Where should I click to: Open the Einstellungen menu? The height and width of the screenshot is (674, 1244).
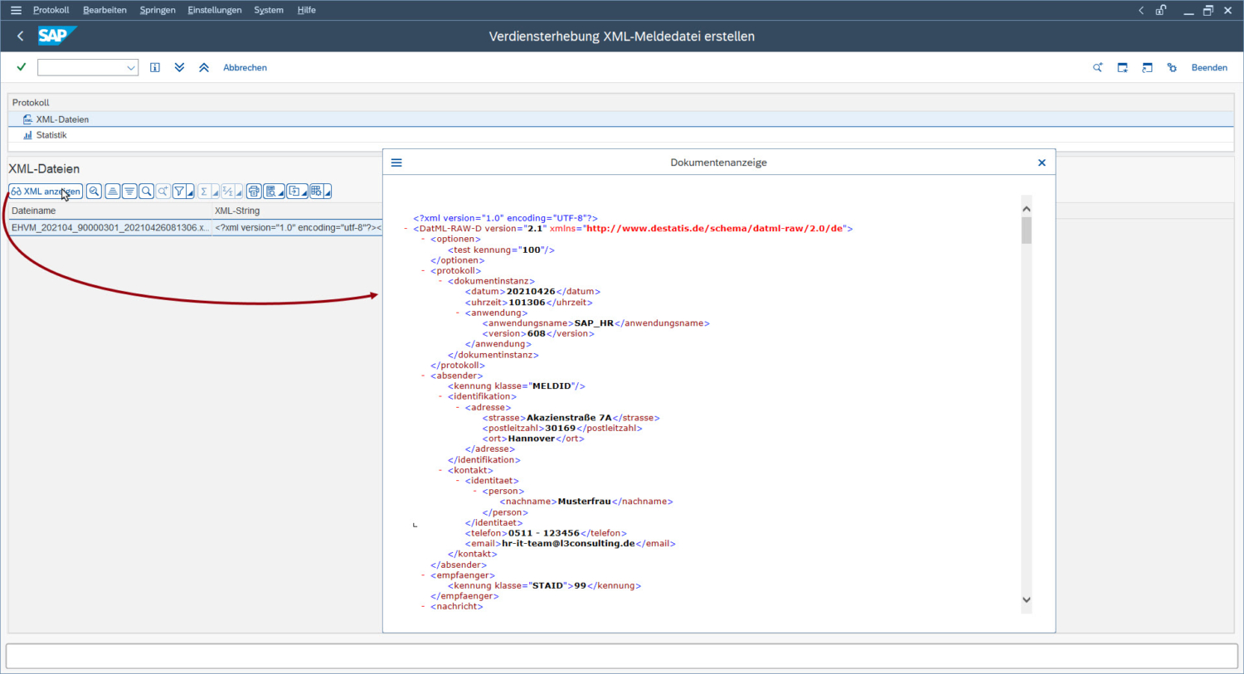click(x=215, y=10)
